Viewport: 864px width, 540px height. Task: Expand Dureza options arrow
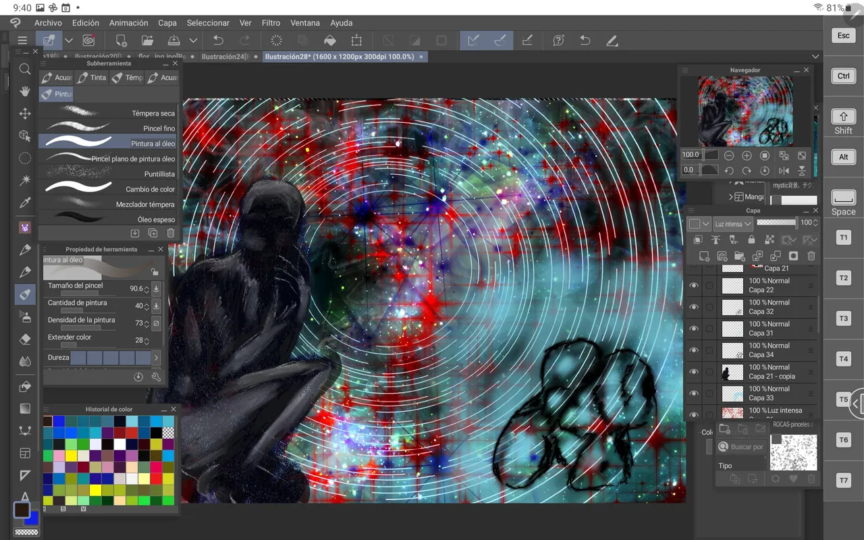[156, 358]
